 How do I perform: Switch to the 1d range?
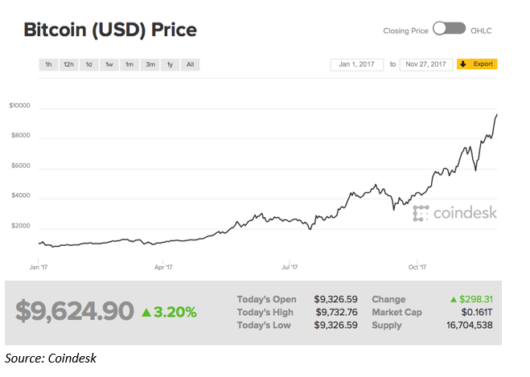point(89,64)
